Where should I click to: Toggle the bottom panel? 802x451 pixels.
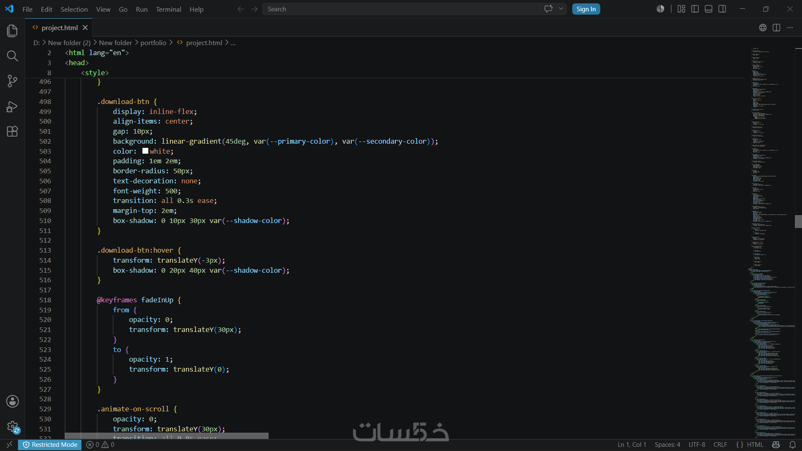(x=708, y=9)
